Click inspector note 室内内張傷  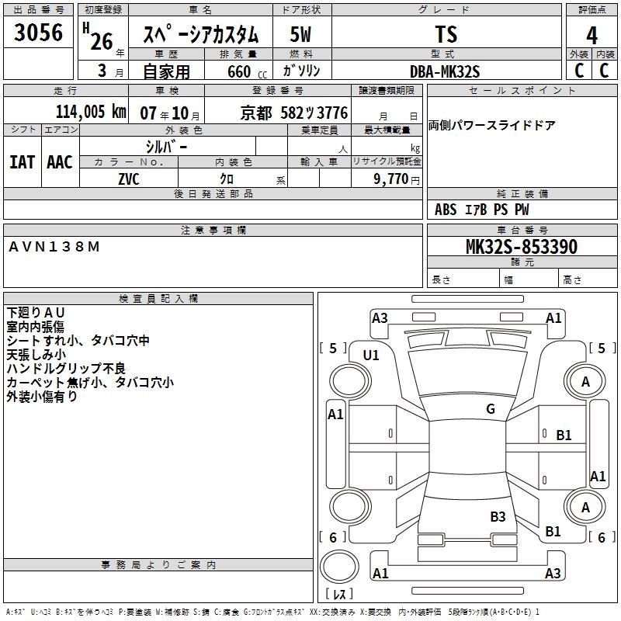(35, 326)
